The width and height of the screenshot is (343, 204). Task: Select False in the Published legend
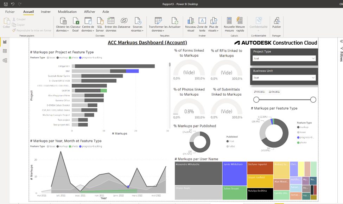(230, 146)
